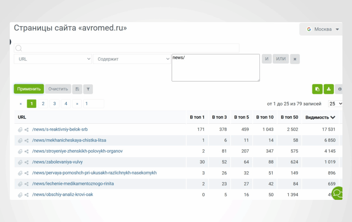Screen dimensions: 352x222
Task: Open the green chat support bubble
Action: (338, 193)
